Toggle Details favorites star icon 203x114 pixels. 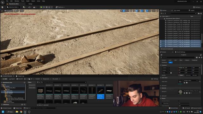[x=199, y=57]
